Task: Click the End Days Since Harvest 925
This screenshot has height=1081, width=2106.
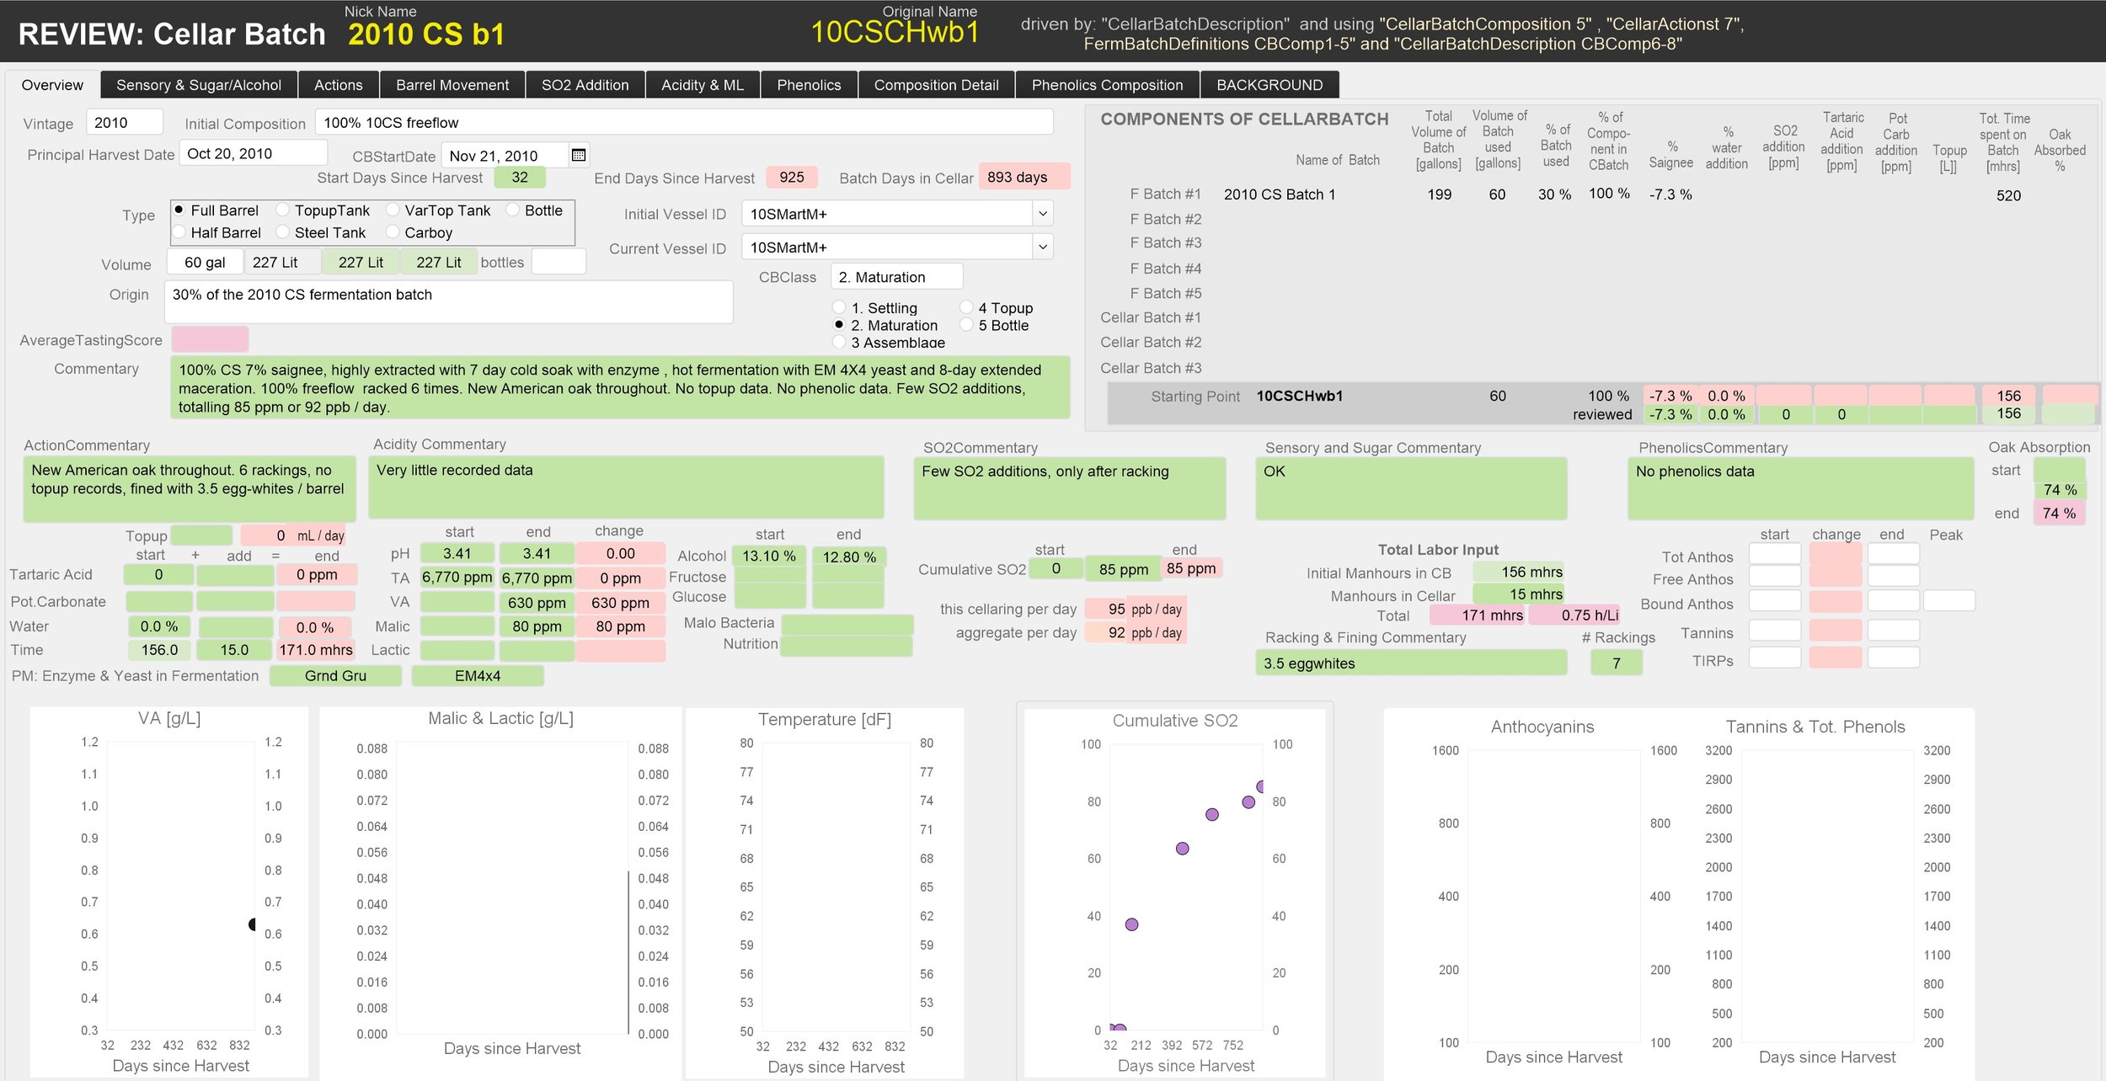Action: (x=792, y=177)
